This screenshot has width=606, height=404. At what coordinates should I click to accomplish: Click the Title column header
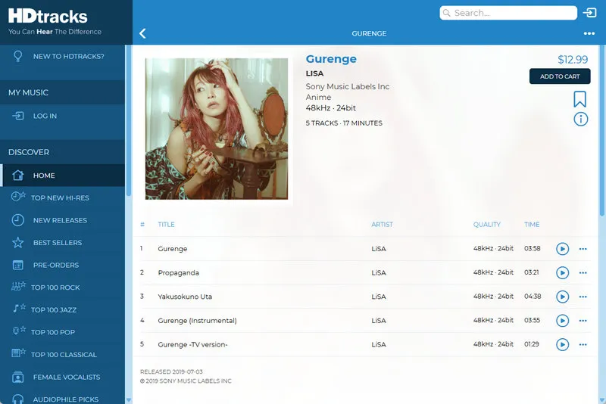[166, 224]
